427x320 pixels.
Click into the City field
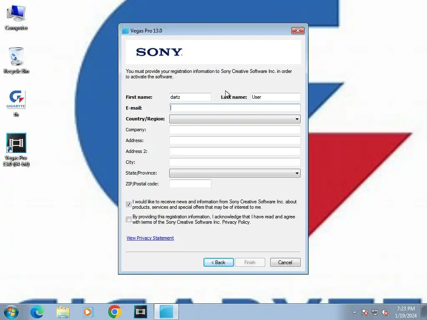point(235,162)
